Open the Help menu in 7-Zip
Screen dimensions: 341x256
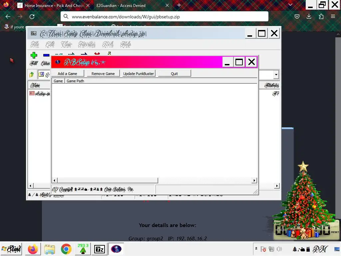[126, 44]
